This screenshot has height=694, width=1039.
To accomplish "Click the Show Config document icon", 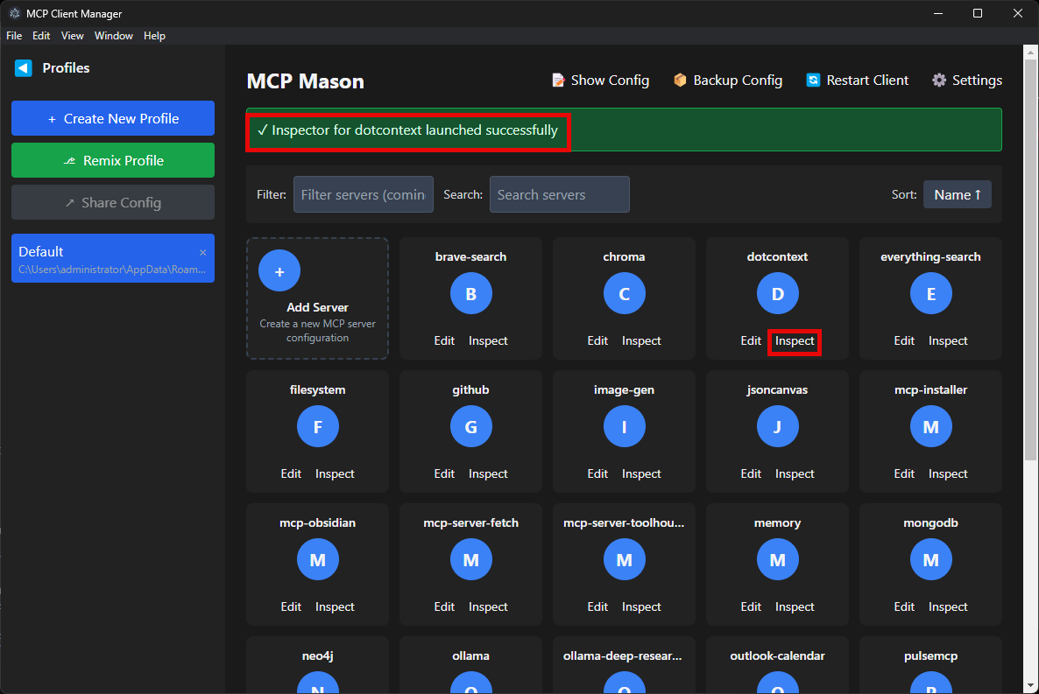I will point(558,80).
